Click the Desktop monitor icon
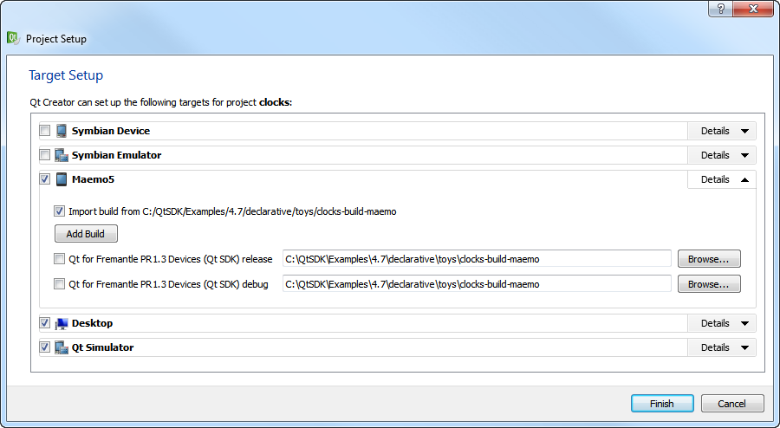This screenshot has height=428, width=780. 62,324
